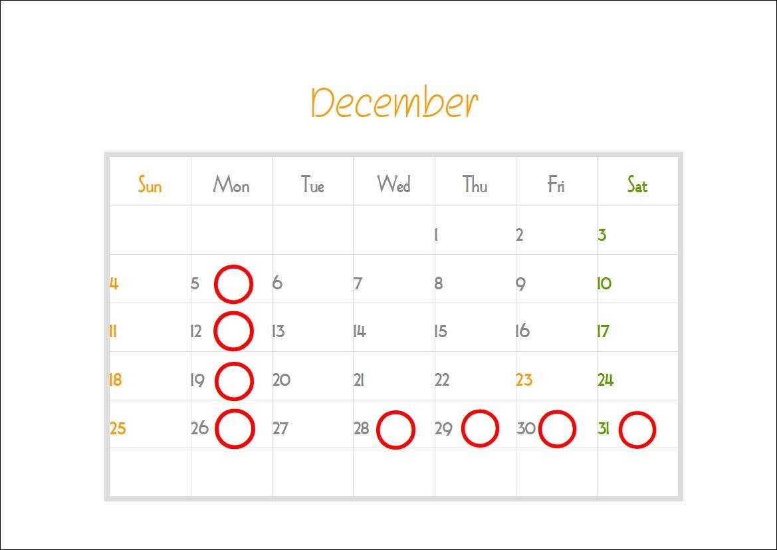The width and height of the screenshot is (777, 550).
Task: Click the red circle next to 26
Action: pos(235,428)
